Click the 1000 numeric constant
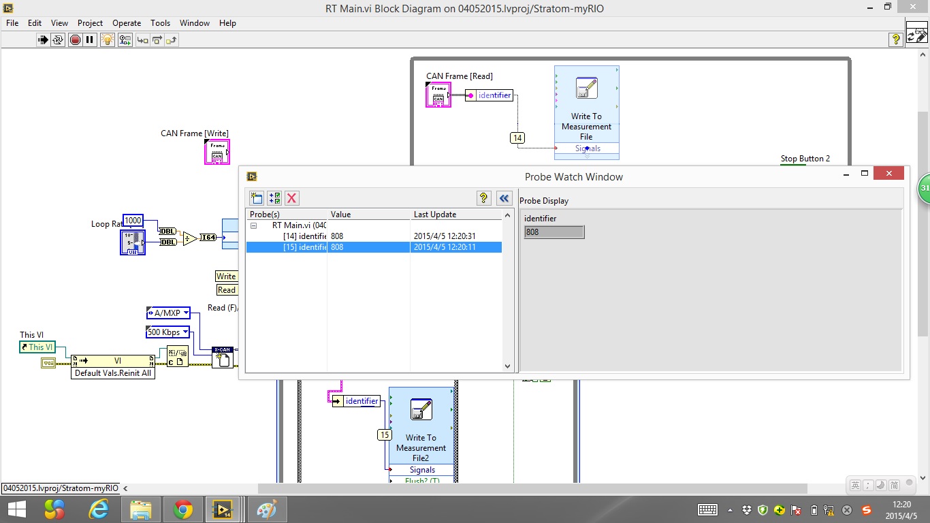Image resolution: width=930 pixels, height=523 pixels. point(133,220)
